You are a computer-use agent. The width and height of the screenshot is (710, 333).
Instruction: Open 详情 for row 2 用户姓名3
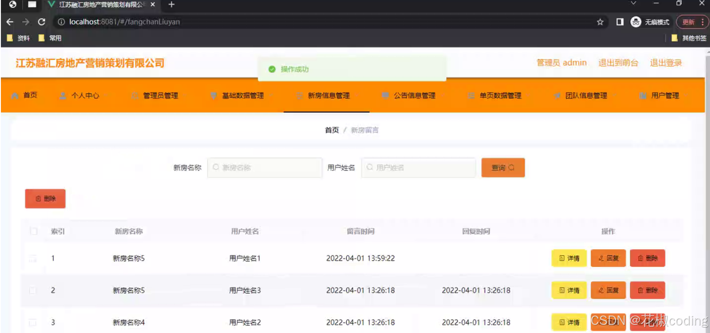[569, 290]
